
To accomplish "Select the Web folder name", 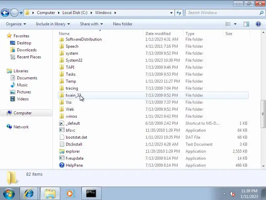I will (70, 109).
